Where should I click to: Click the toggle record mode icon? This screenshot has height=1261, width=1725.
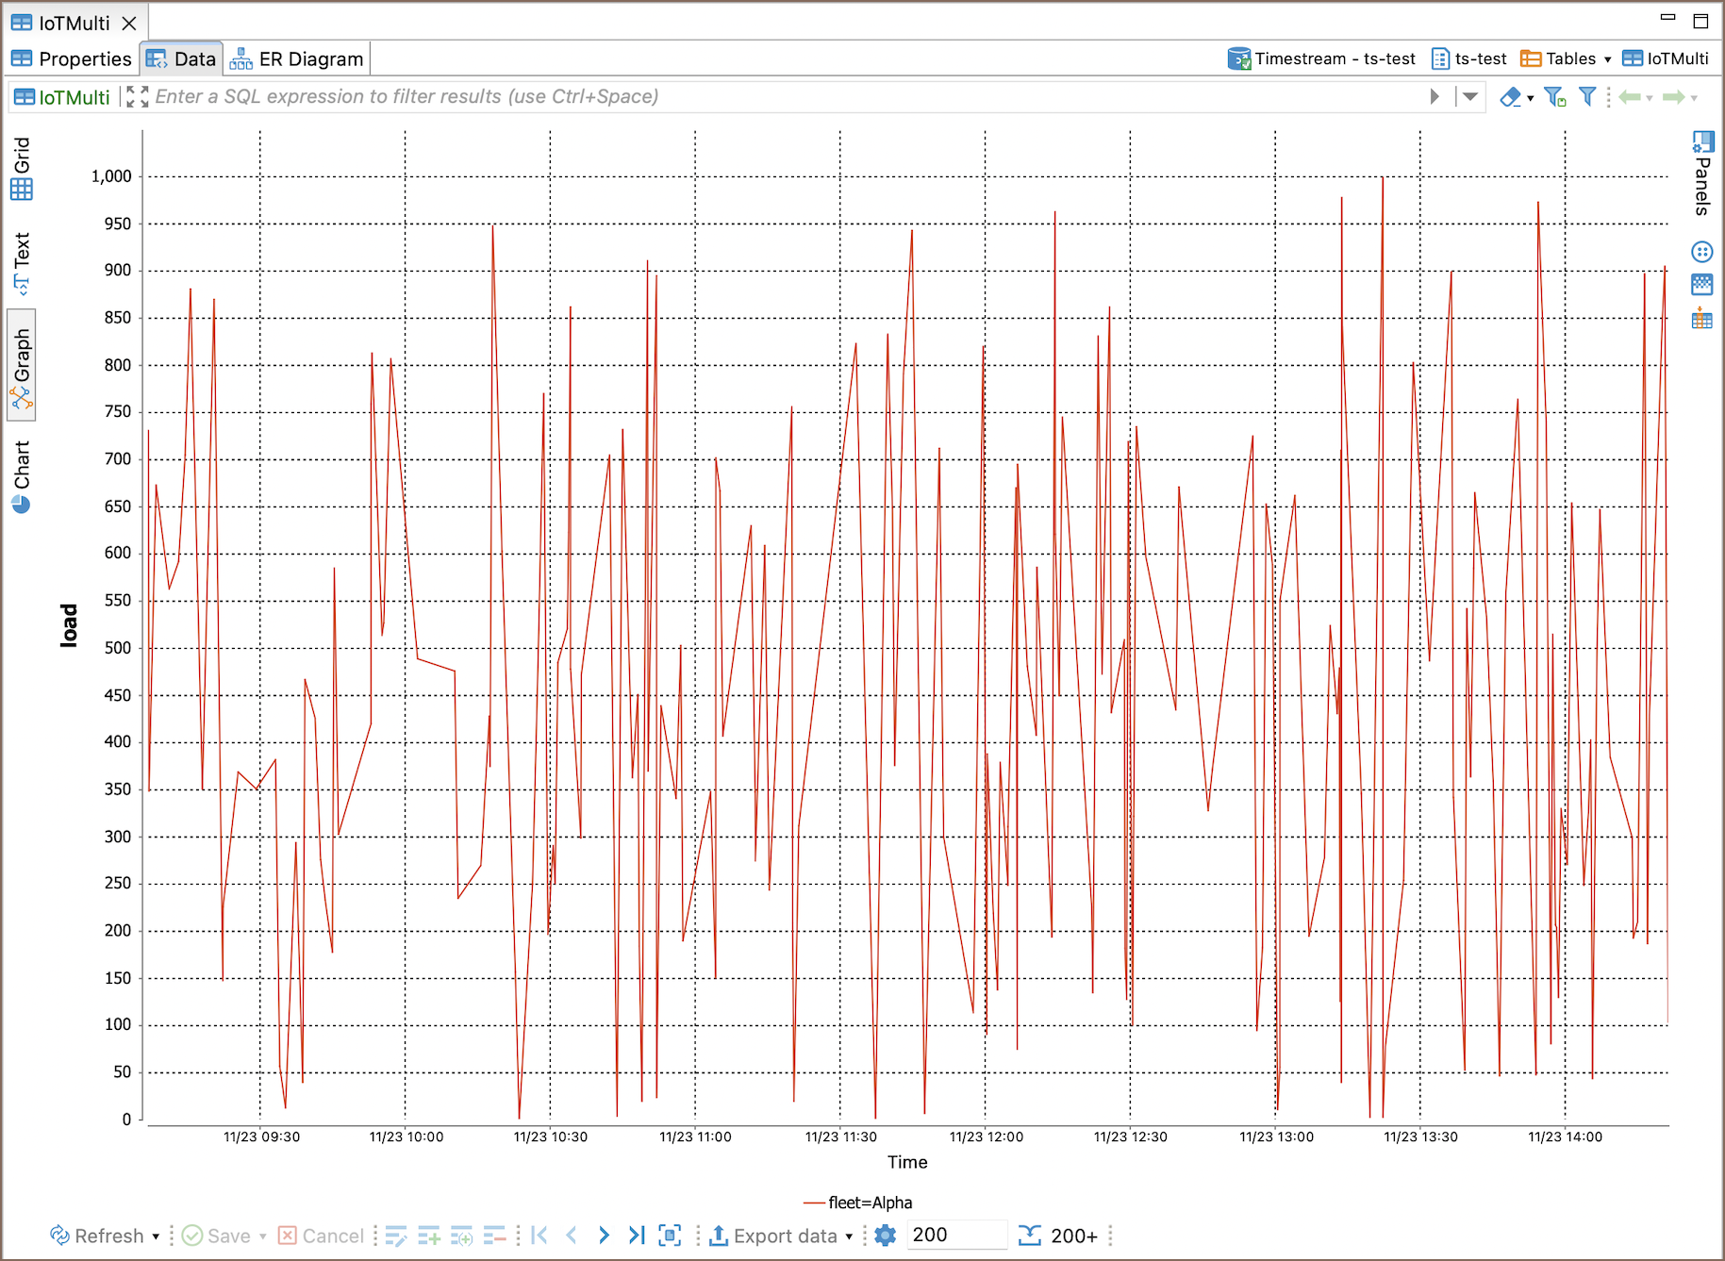pos(670,1236)
